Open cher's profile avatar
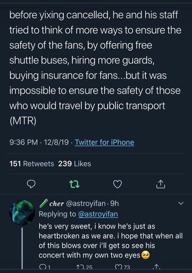Image resolution: width=192 pixels, height=273 pixels. pos(22,212)
